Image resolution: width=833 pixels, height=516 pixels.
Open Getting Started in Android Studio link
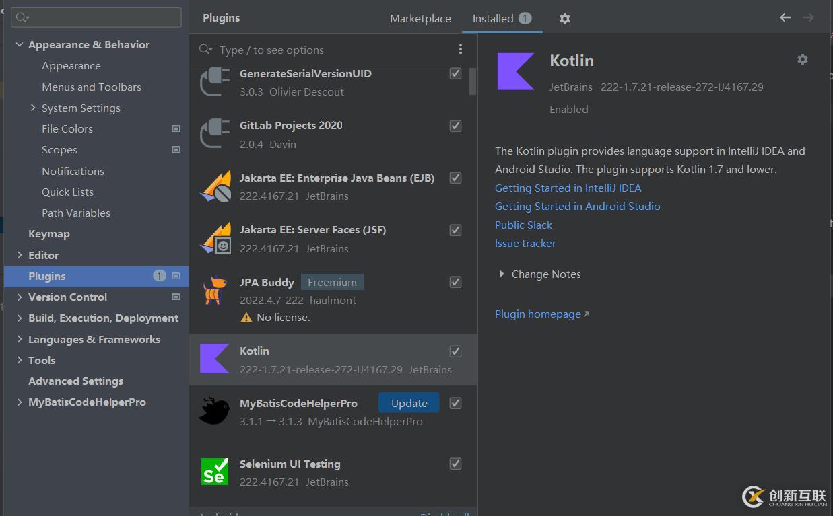578,206
